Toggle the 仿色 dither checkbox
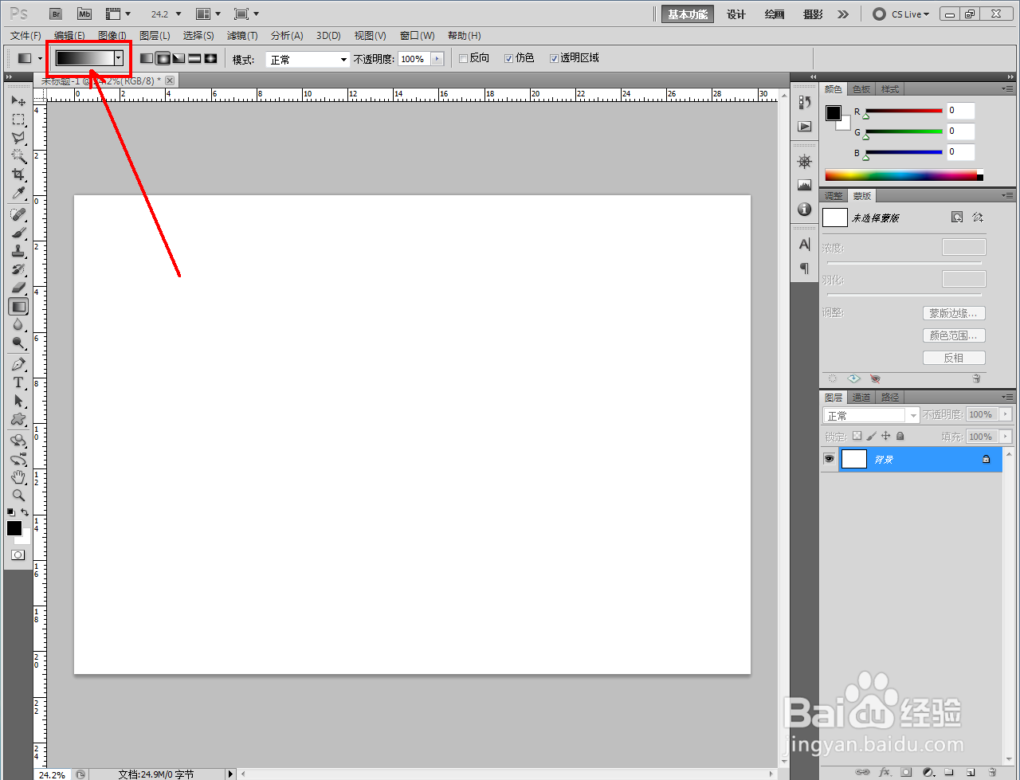Viewport: 1020px width, 780px height. (509, 58)
